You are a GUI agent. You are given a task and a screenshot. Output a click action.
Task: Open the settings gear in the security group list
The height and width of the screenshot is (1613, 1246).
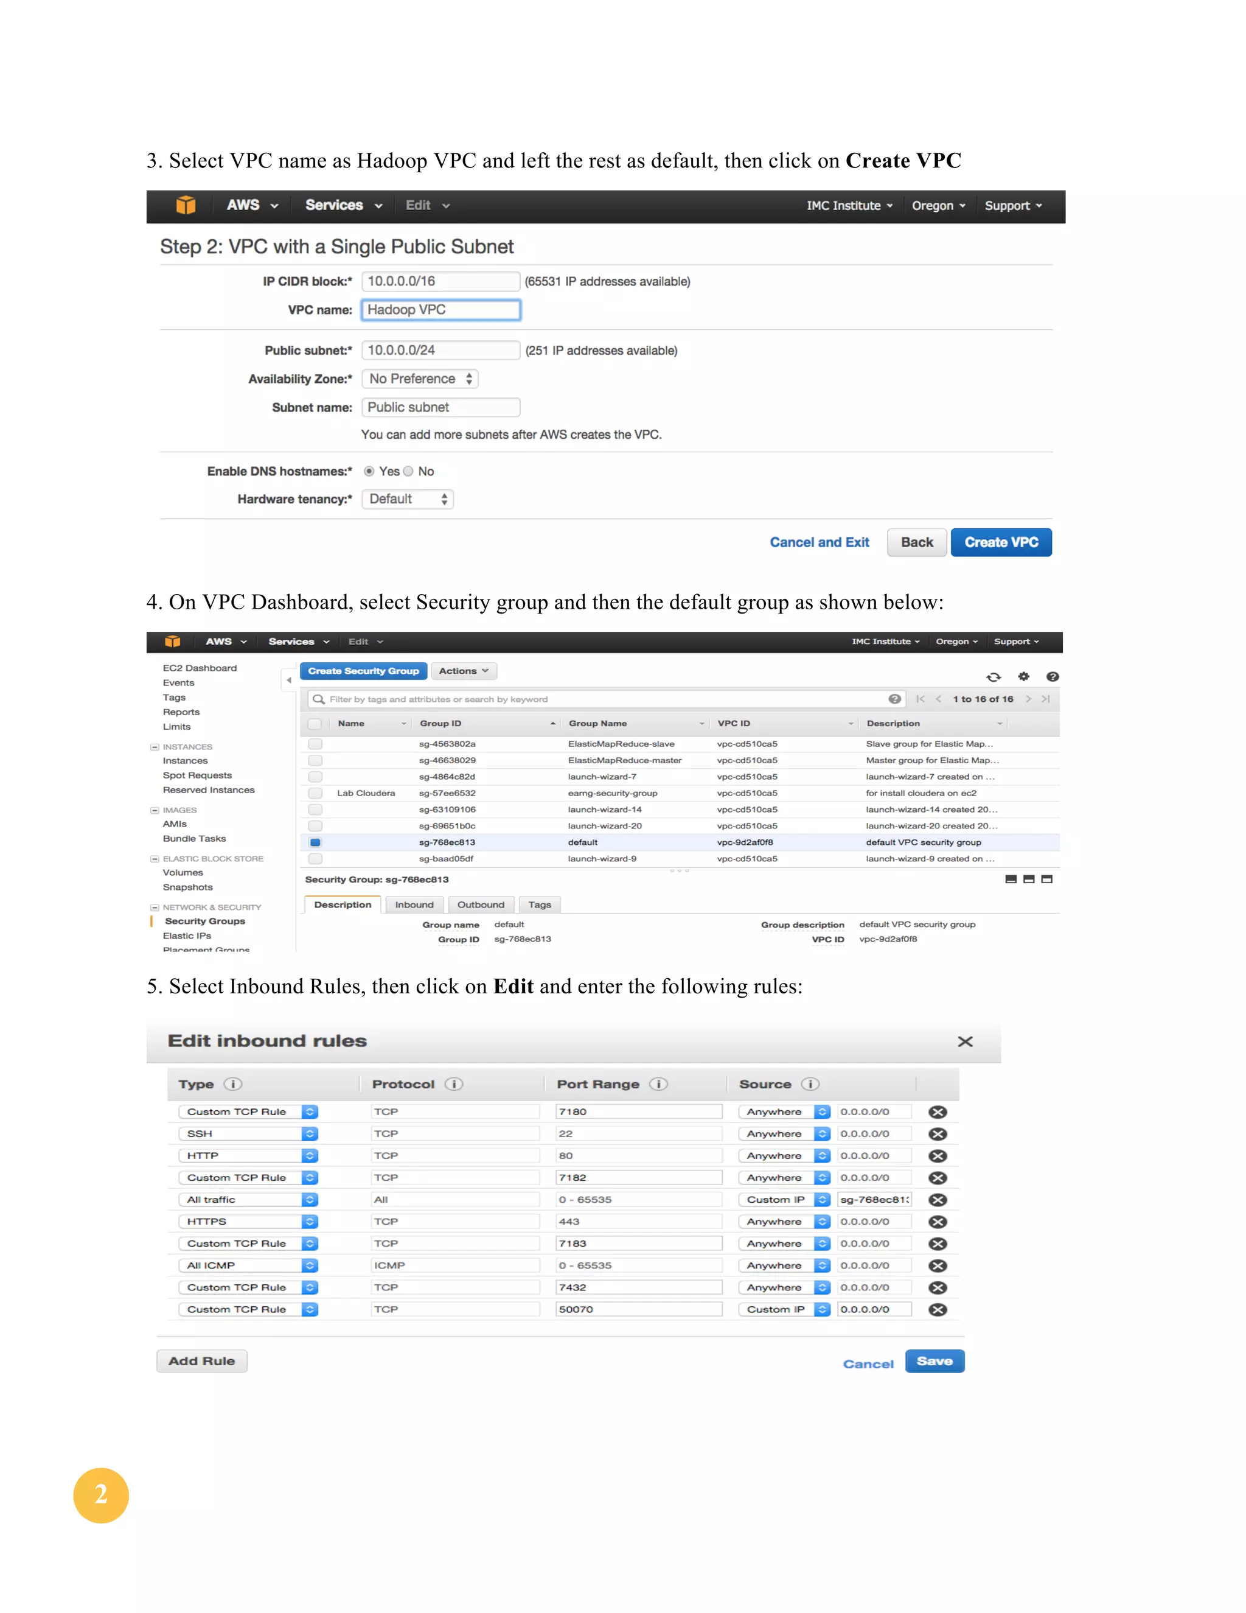pyautogui.click(x=1023, y=676)
